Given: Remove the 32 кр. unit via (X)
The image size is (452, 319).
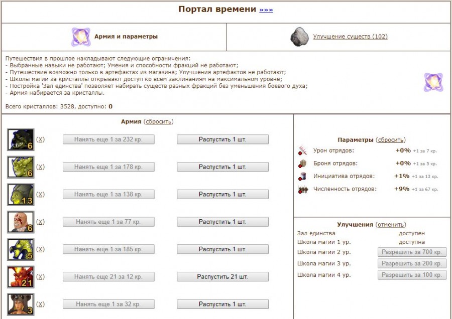Looking at the screenshot, I should [40, 304].
